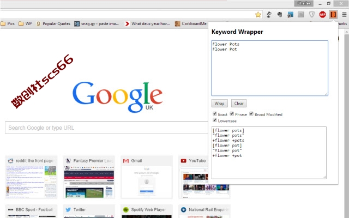Click inside the keyword input textarea

(269, 68)
